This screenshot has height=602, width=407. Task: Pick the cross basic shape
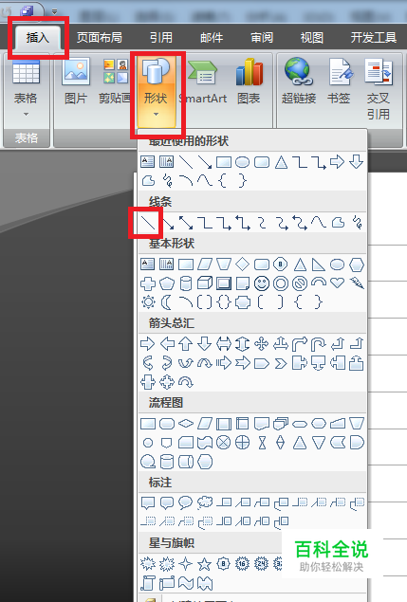tap(148, 283)
